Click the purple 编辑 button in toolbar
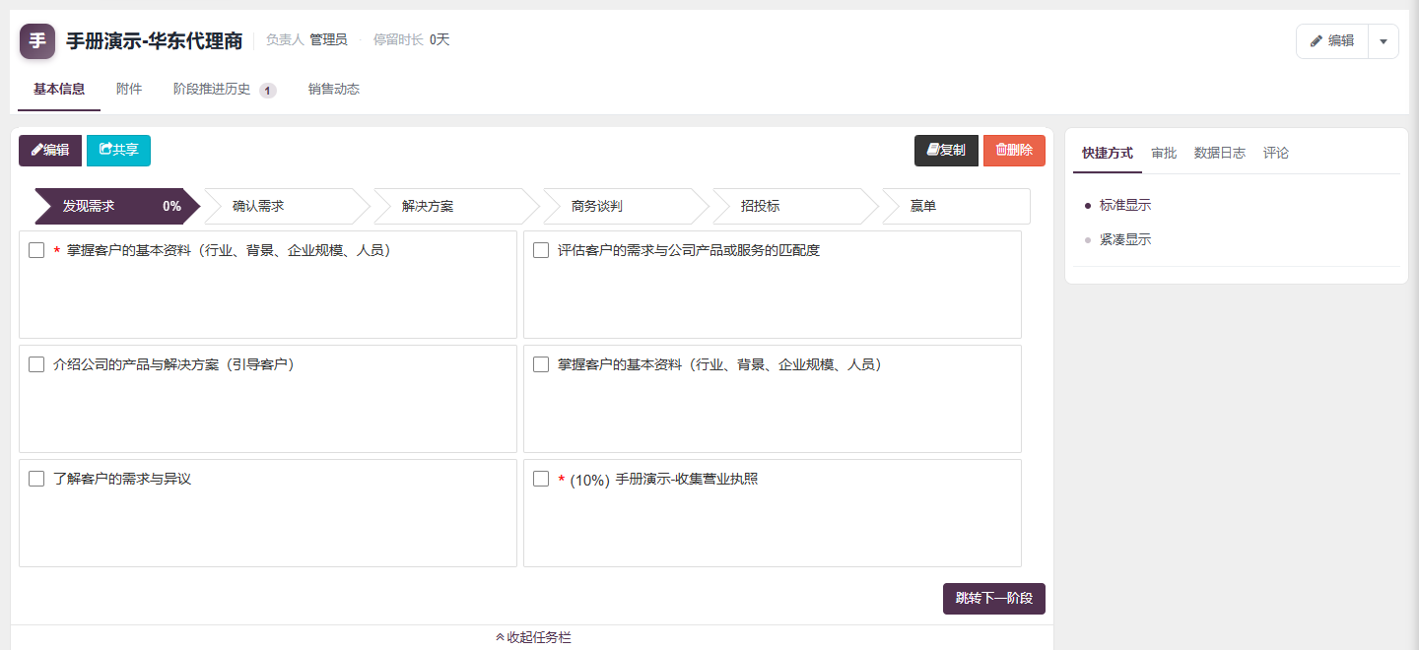The height and width of the screenshot is (650, 1419). click(x=50, y=151)
